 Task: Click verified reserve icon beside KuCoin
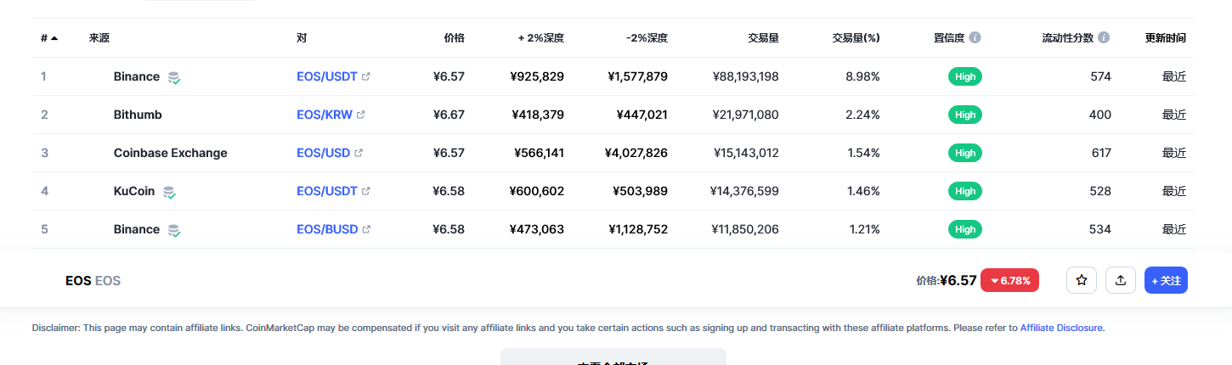170,192
